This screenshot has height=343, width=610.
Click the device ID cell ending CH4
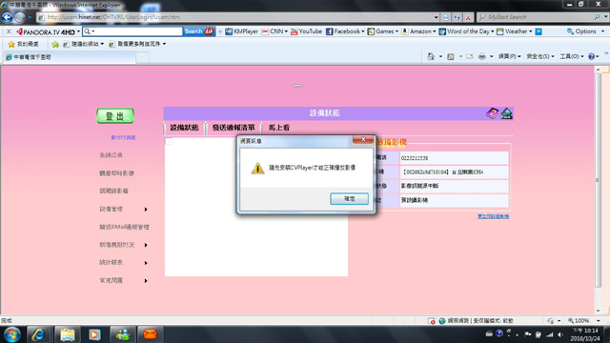454,171
